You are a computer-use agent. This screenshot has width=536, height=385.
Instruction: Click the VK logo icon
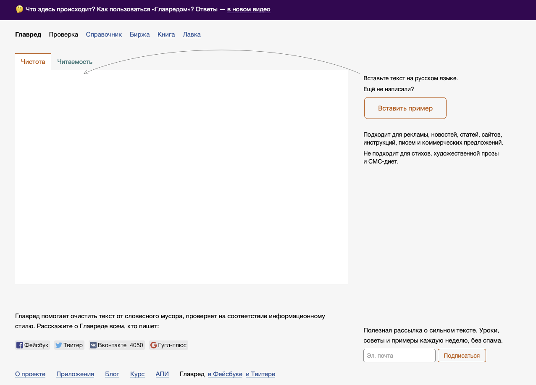tap(93, 345)
